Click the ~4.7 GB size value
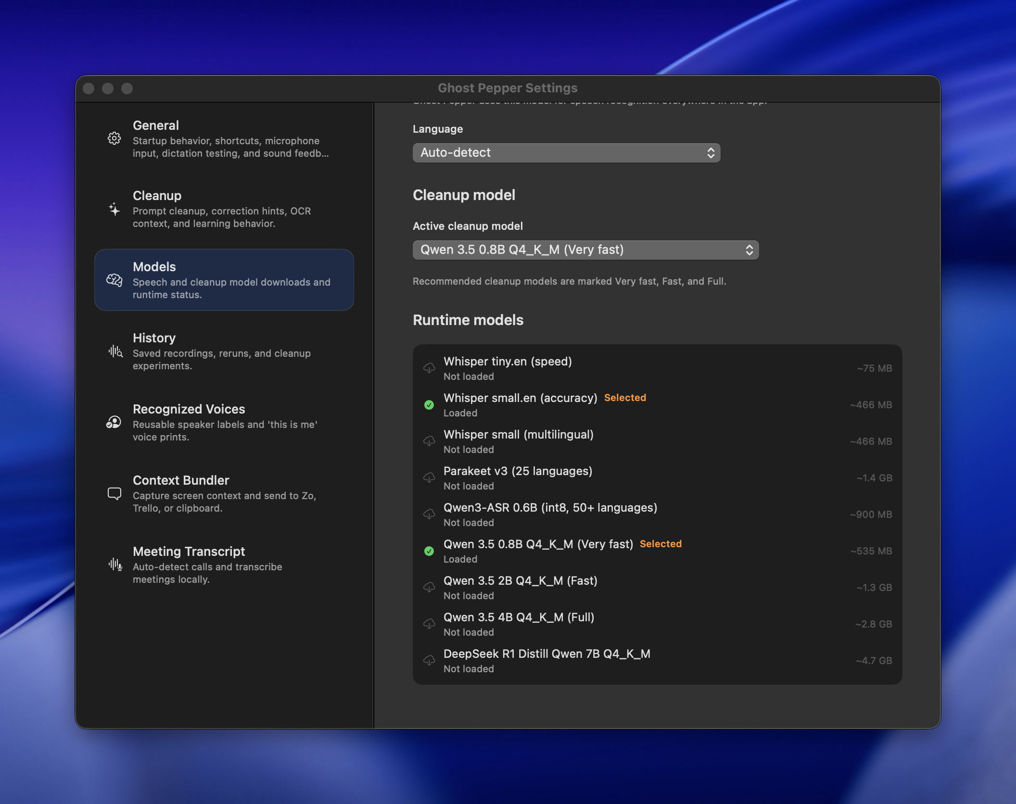The height and width of the screenshot is (804, 1016). point(874,661)
